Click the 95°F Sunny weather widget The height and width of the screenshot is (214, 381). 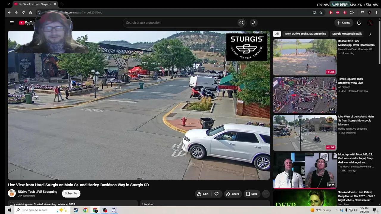click(x=320, y=210)
